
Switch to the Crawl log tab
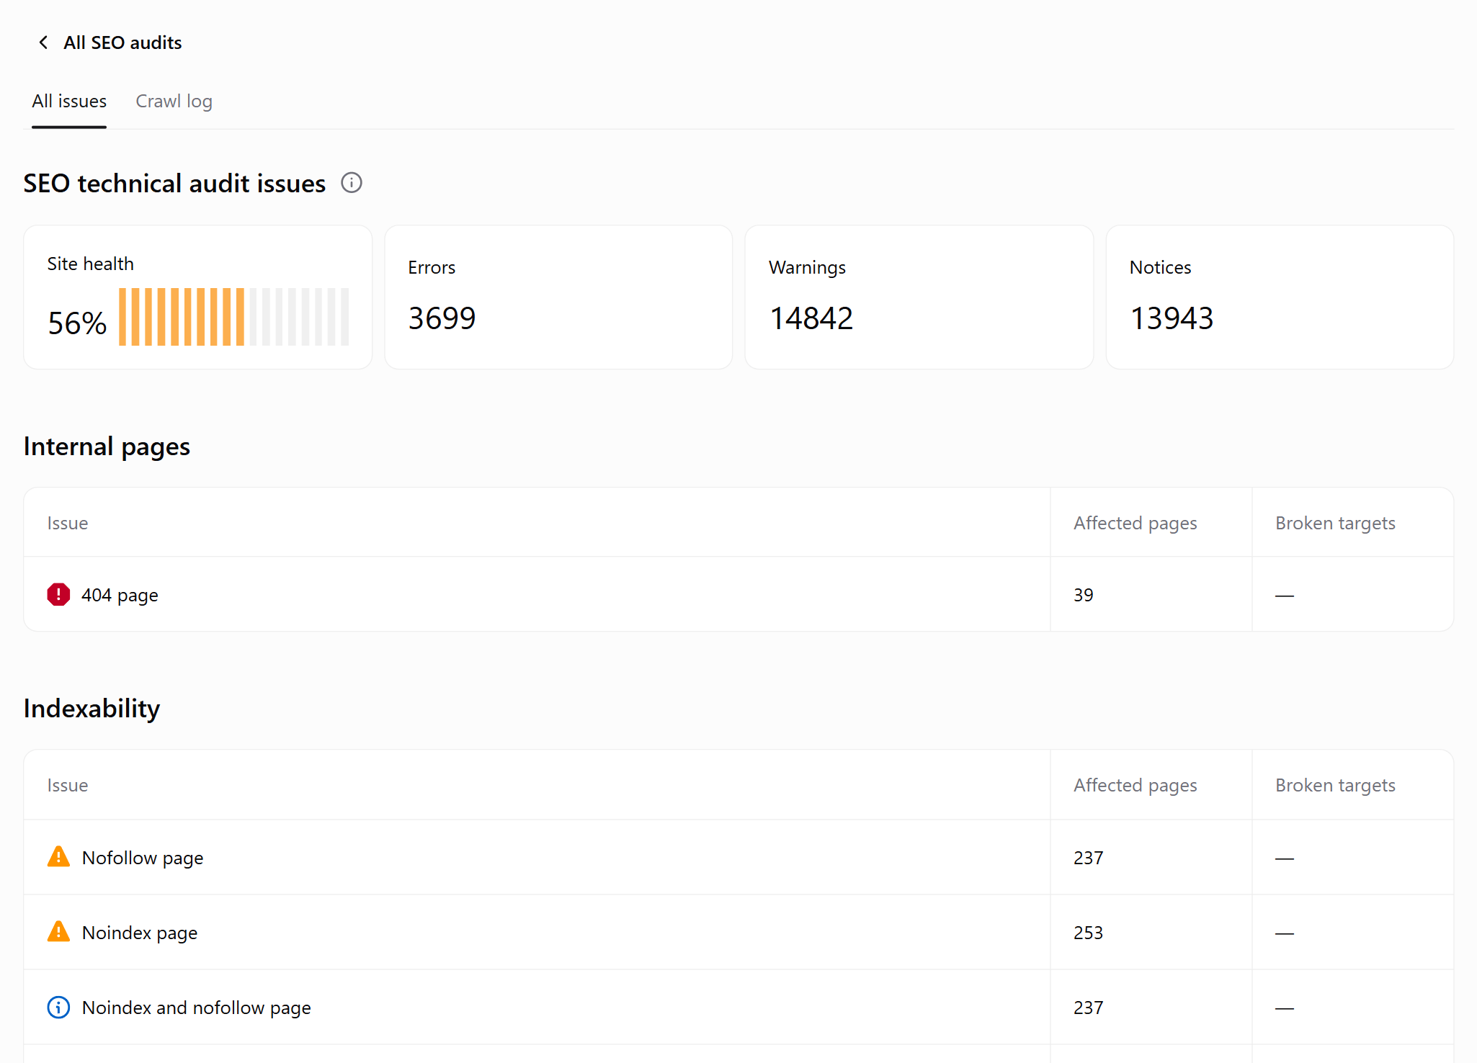pos(174,102)
